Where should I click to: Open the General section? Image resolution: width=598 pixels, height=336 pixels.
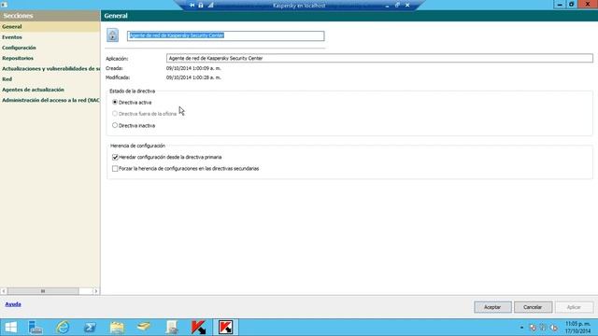tap(50, 27)
